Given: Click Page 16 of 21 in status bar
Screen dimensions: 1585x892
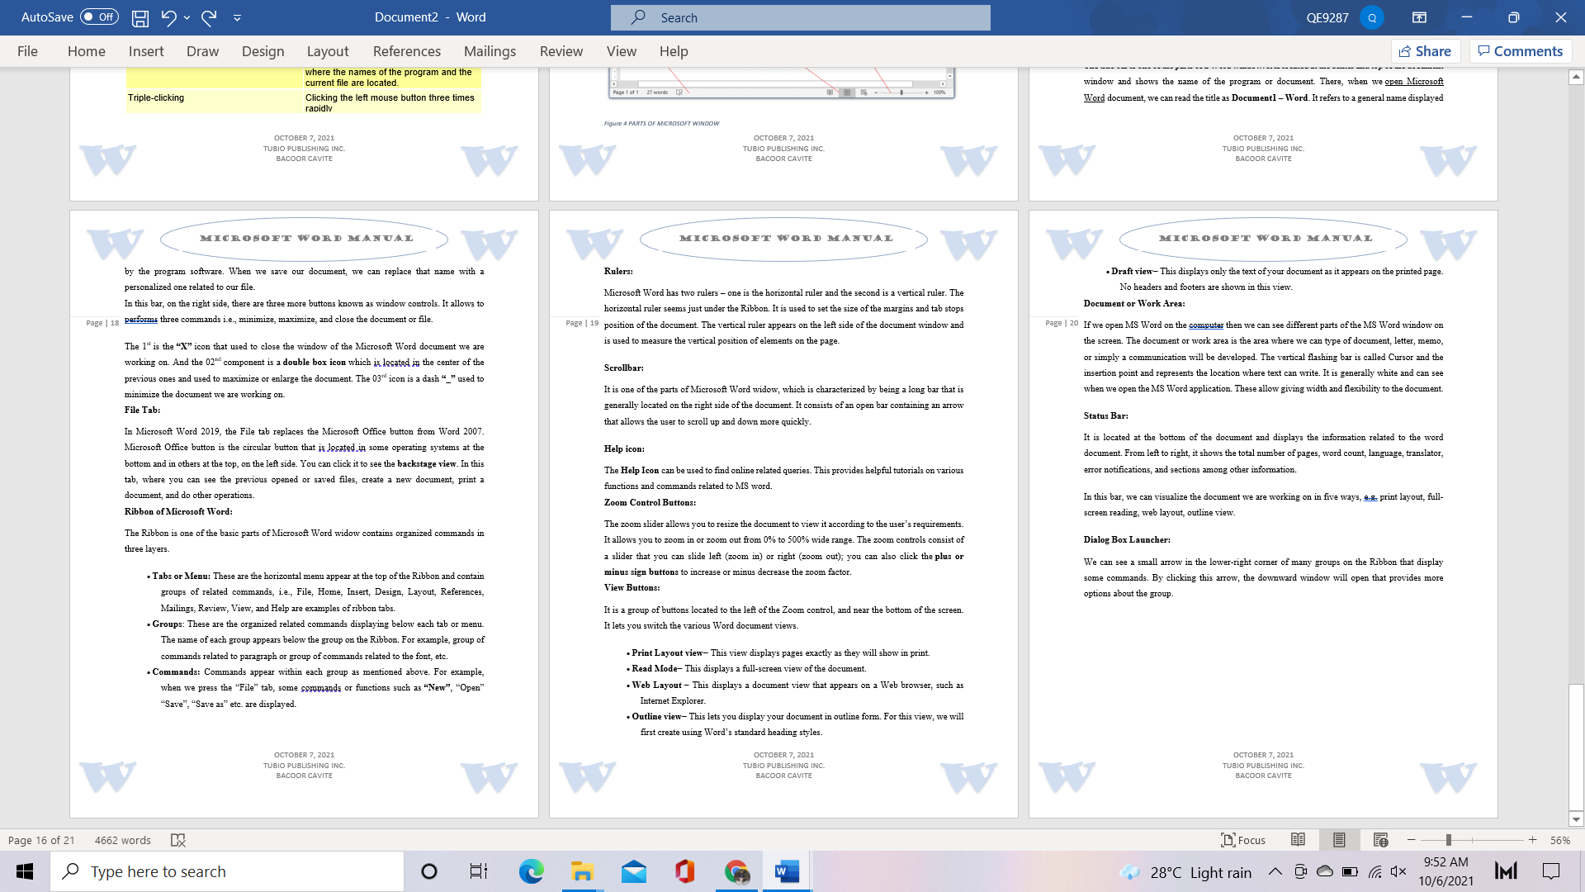Looking at the screenshot, I should click(x=41, y=840).
